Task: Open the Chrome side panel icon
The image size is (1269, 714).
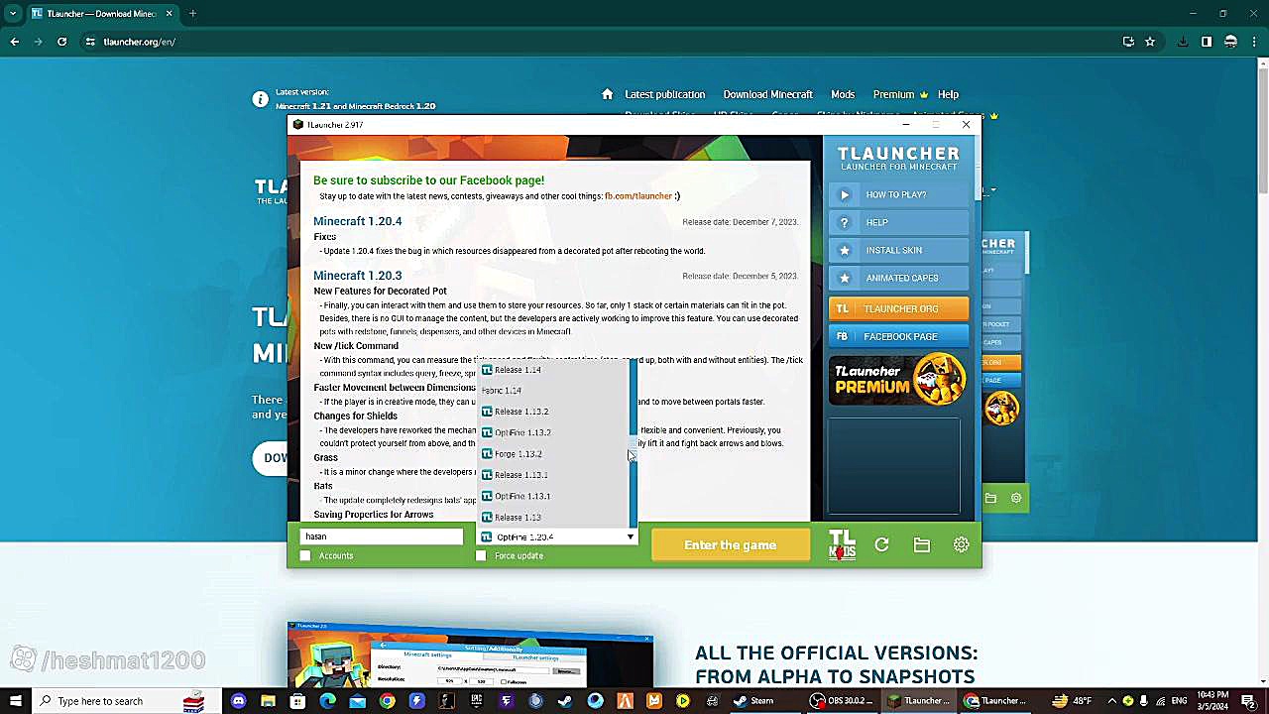Action: click(1207, 42)
